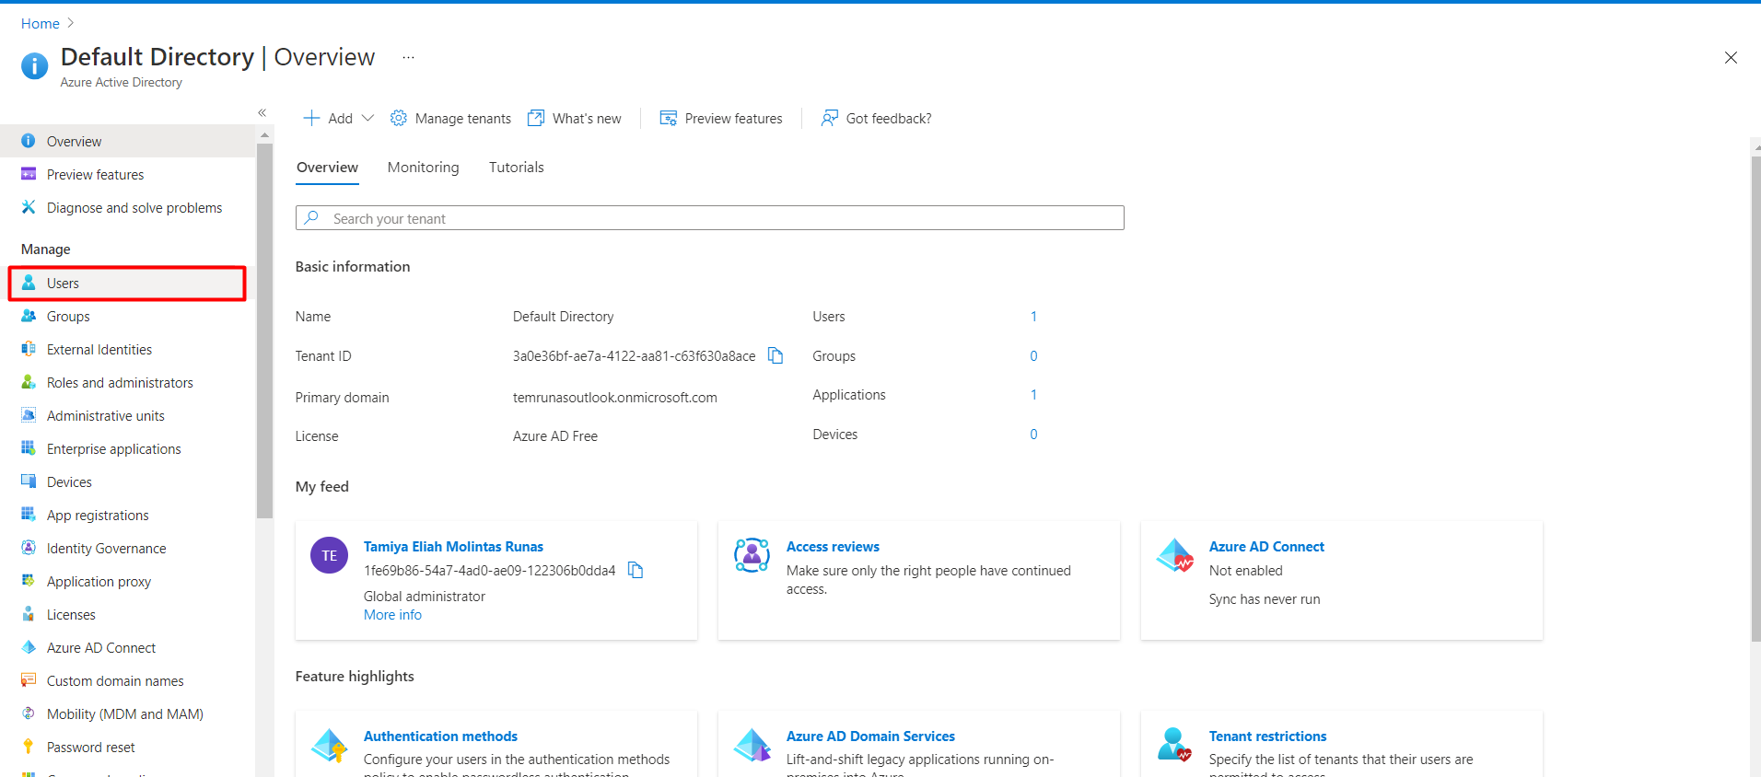The height and width of the screenshot is (777, 1761).
Task: Click the Azure AD Domain Services card icon
Action: [752, 745]
